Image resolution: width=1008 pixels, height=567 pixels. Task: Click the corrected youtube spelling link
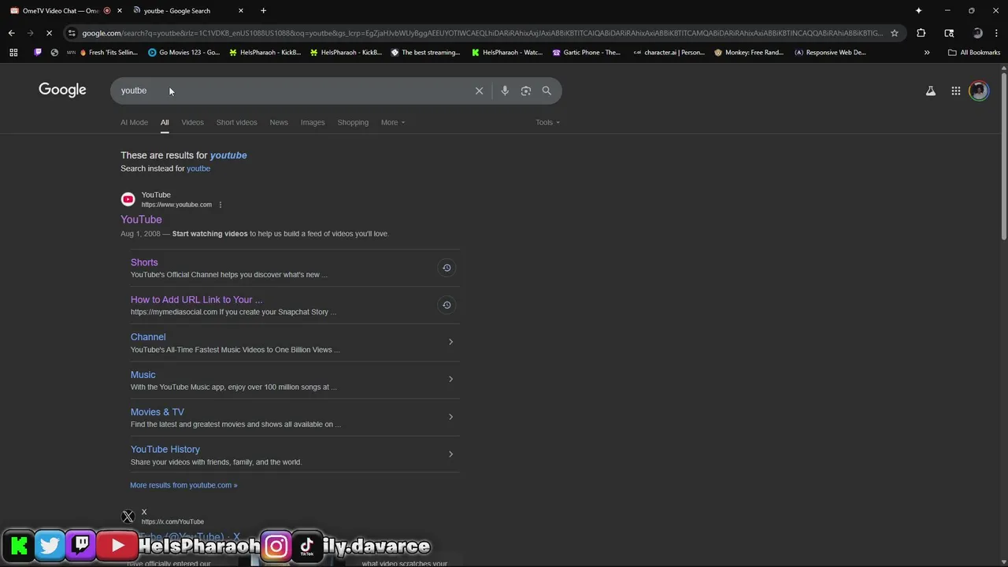point(228,155)
